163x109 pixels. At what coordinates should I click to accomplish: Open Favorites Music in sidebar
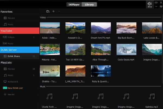tap(10, 25)
